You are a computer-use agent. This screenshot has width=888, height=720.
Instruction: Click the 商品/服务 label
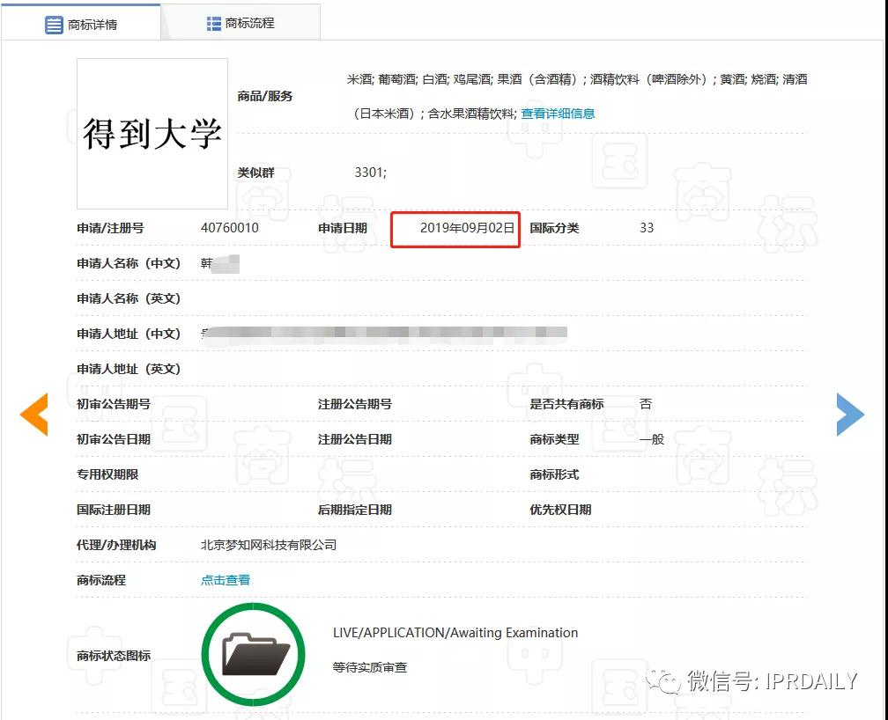tap(265, 96)
